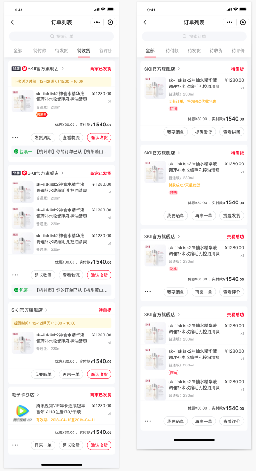Open the more-options dots beside 发货周期
This screenshot has height=471, width=256.
(x=15, y=137)
